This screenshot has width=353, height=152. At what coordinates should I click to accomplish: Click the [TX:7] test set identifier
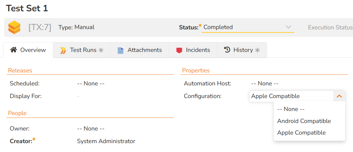point(40,27)
